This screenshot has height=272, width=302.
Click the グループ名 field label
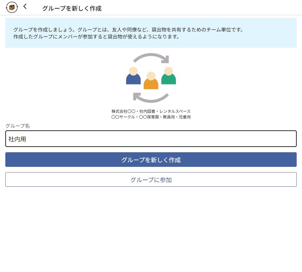(x=18, y=126)
